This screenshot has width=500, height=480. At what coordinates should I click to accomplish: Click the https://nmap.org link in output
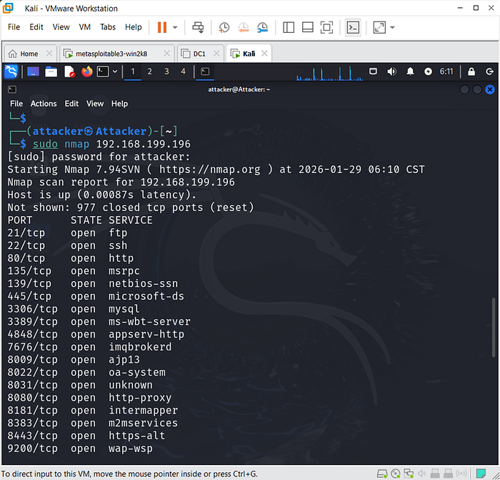click(209, 170)
